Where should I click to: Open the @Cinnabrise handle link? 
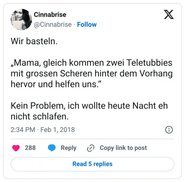[53, 24]
